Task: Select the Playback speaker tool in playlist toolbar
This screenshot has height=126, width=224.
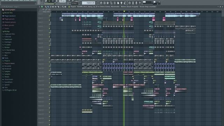Action: [x=65, y=7]
